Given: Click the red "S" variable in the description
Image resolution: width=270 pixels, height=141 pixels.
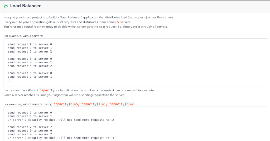Looking at the screenshot, I should 118,22.
